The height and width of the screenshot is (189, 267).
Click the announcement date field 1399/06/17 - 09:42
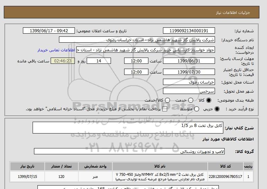[x=49, y=31]
